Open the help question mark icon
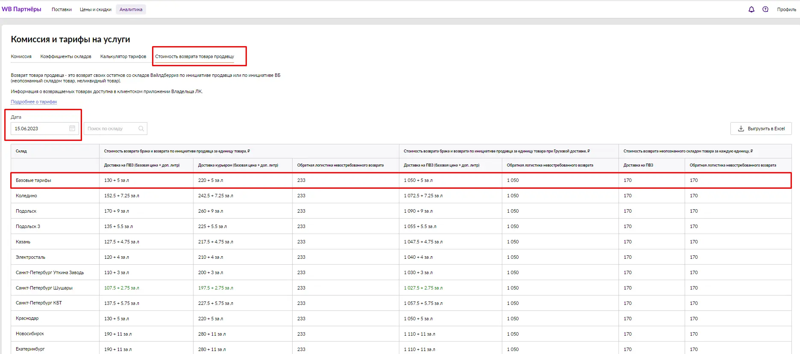 point(765,9)
